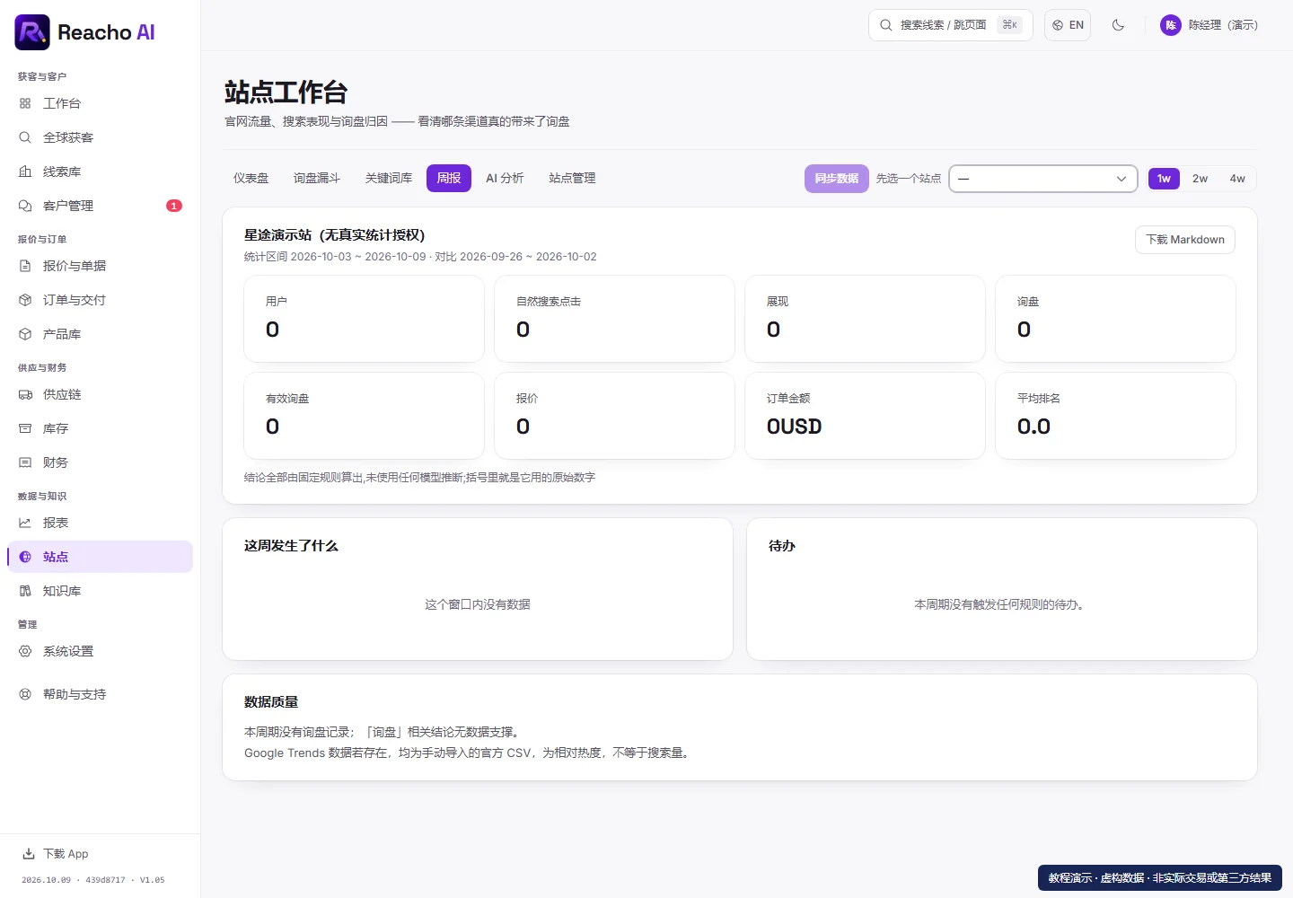Open 报价与单据 document icon
The image size is (1293, 898).
(25, 266)
